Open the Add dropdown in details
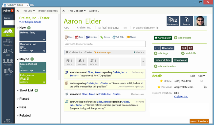The image size is (214, 125). [x=201, y=76]
